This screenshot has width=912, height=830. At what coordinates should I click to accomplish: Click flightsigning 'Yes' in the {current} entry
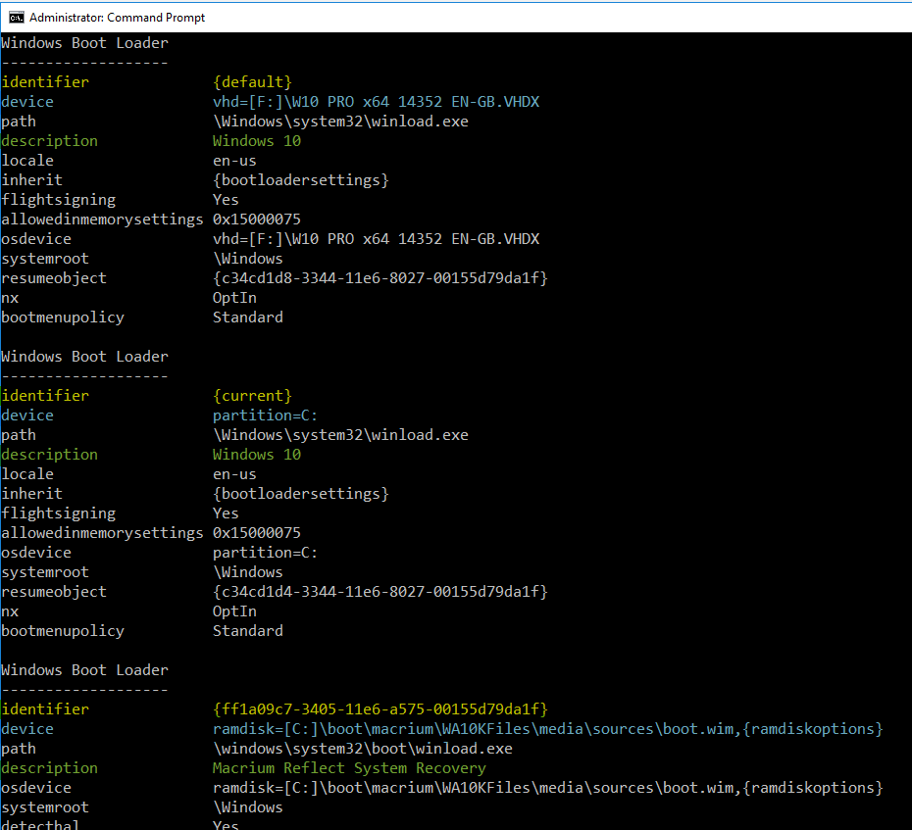[226, 513]
